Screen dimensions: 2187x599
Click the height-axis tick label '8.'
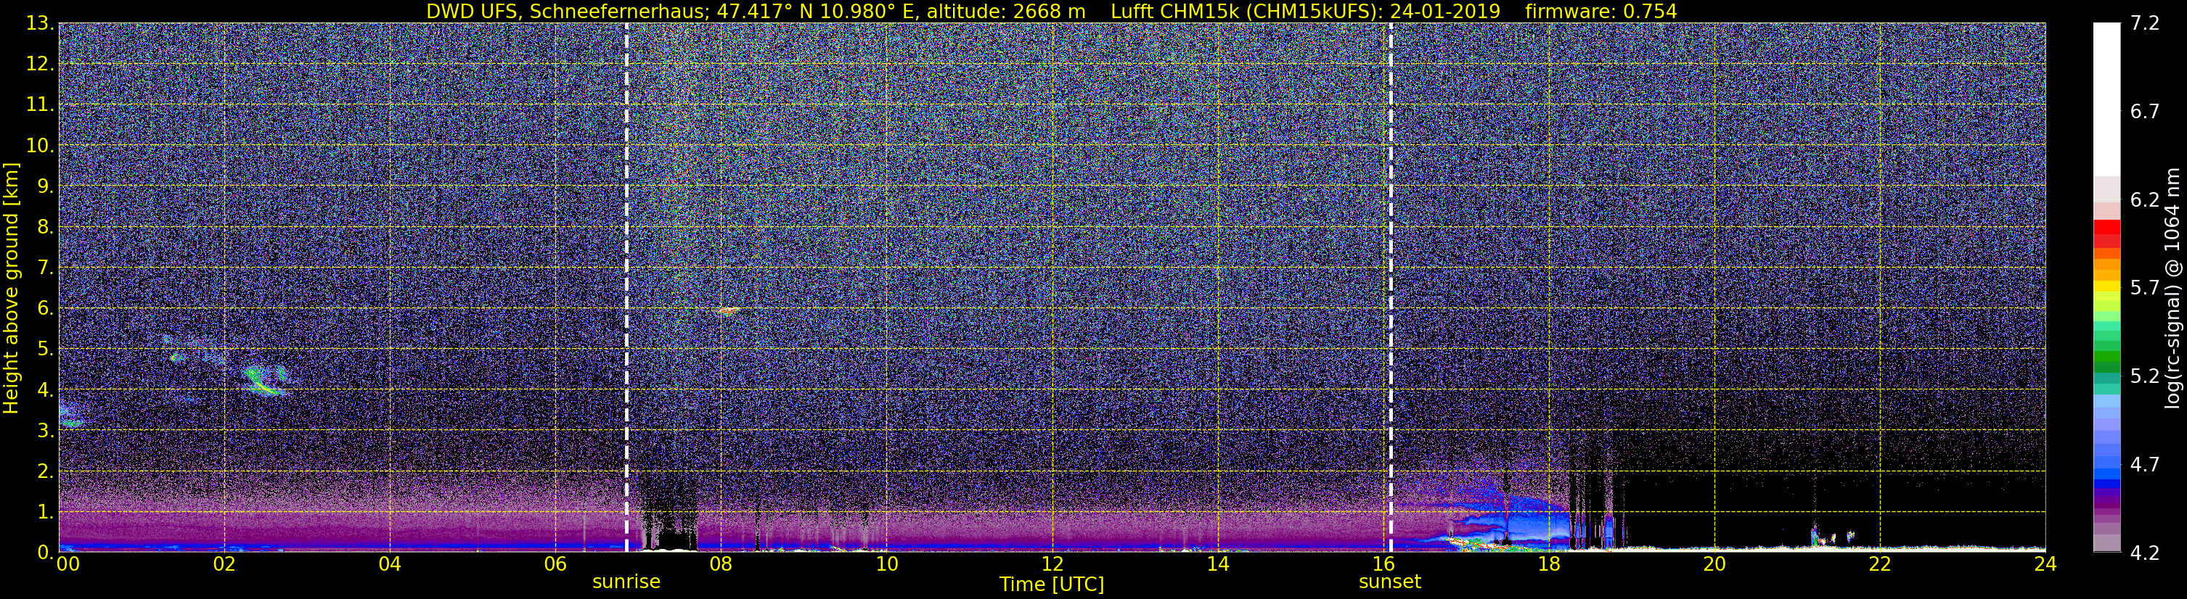click(46, 228)
